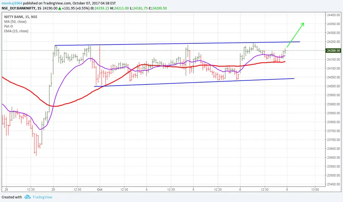Click the TradingView logo icon in the footer
343x202 pixels.
(28, 197)
